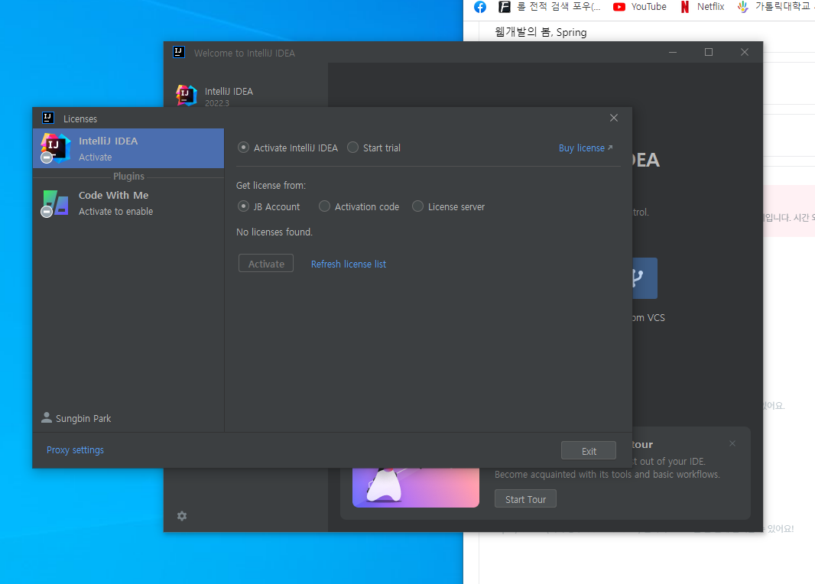This screenshot has width=815, height=584.
Task: Click Refresh license list link
Action: (x=348, y=264)
